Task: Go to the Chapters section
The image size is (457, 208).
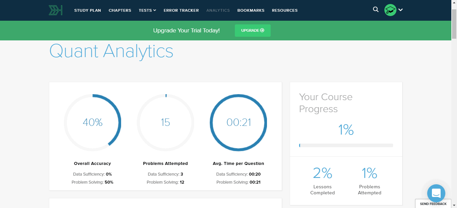Action: (120, 10)
